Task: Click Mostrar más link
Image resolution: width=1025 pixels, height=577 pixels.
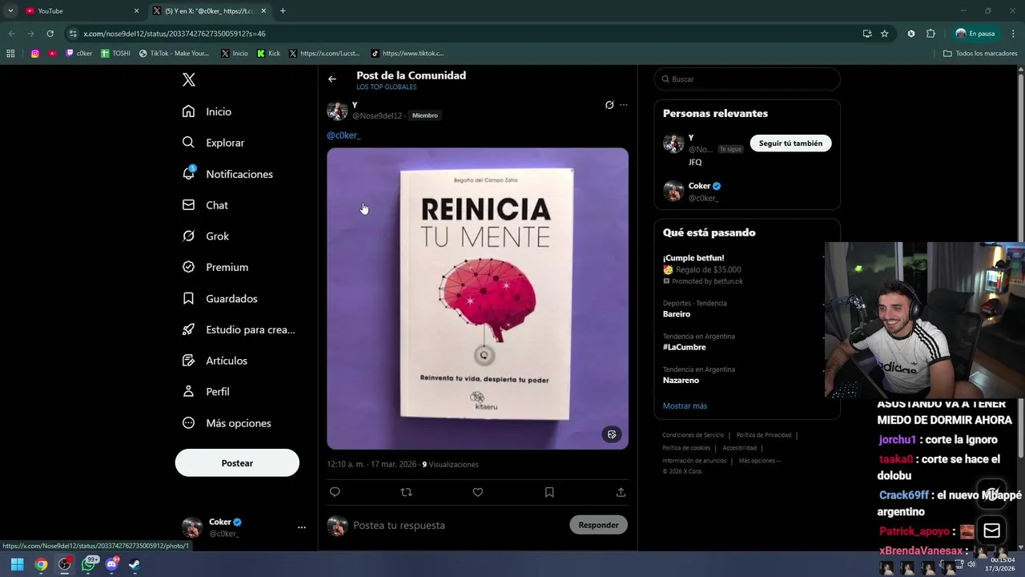Action: click(x=685, y=406)
